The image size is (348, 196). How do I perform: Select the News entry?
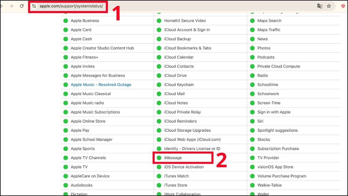click(262, 39)
